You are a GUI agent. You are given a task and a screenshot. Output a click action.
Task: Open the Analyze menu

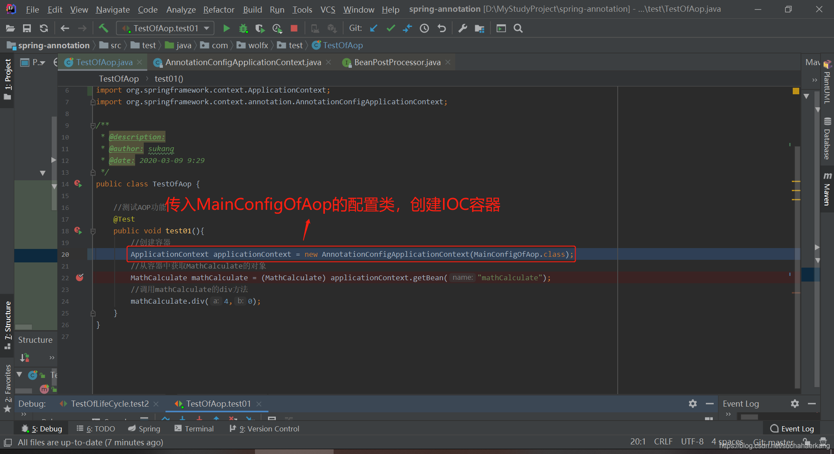(181, 9)
